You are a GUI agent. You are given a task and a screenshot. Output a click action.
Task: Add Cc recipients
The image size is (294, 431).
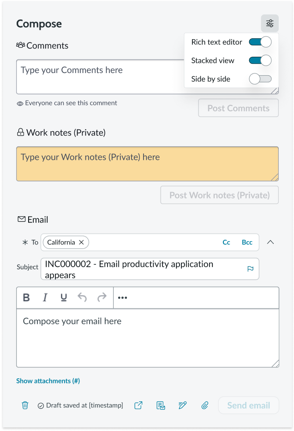pyautogui.click(x=226, y=242)
